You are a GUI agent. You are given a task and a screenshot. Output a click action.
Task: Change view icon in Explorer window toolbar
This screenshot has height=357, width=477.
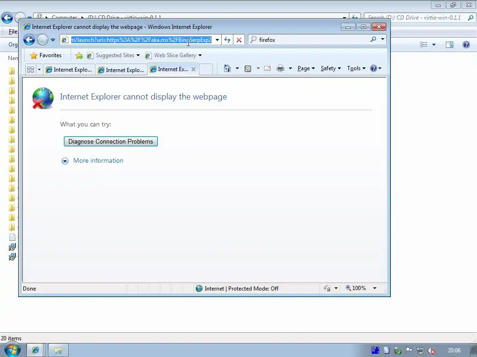(424, 45)
